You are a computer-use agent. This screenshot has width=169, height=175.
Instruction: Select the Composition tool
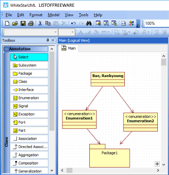pyautogui.click(x=29, y=163)
